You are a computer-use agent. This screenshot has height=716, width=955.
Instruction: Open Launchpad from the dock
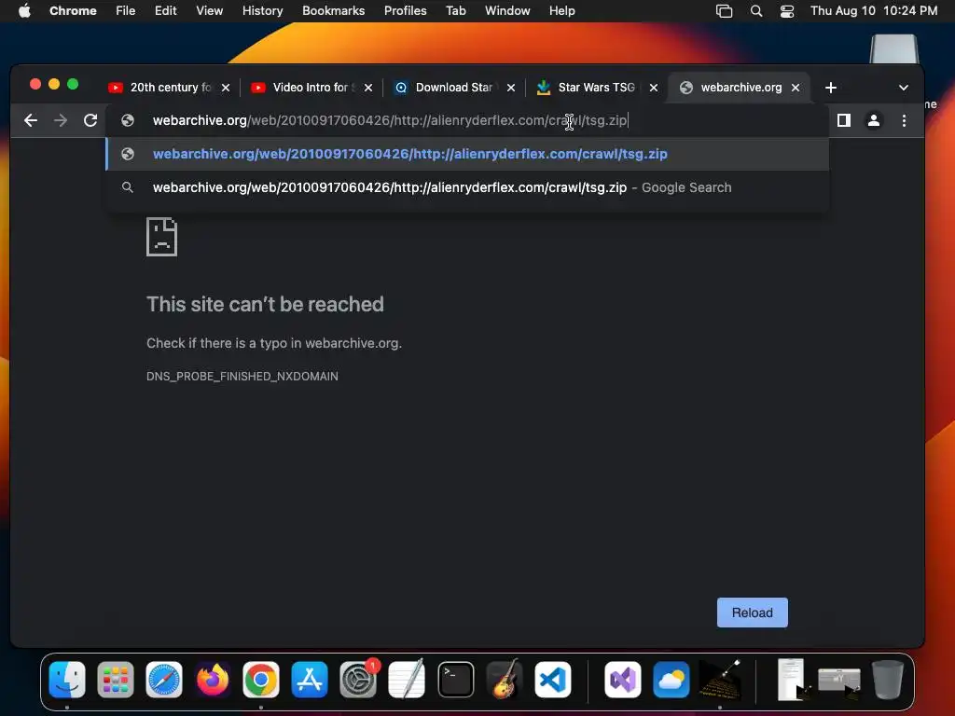(x=115, y=680)
